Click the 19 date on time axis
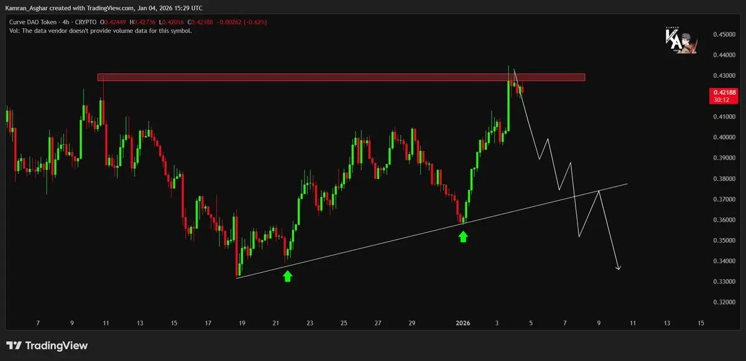This screenshot has height=361, width=746. (x=242, y=323)
